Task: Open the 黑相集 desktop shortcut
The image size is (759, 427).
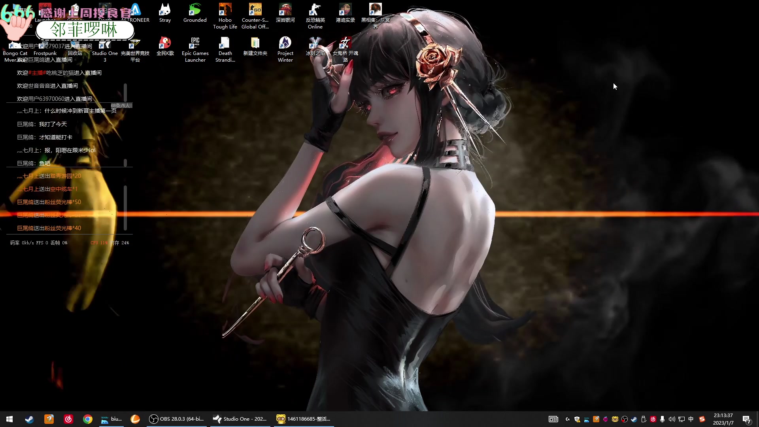Action: pyautogui.click(x=375, y=16)
